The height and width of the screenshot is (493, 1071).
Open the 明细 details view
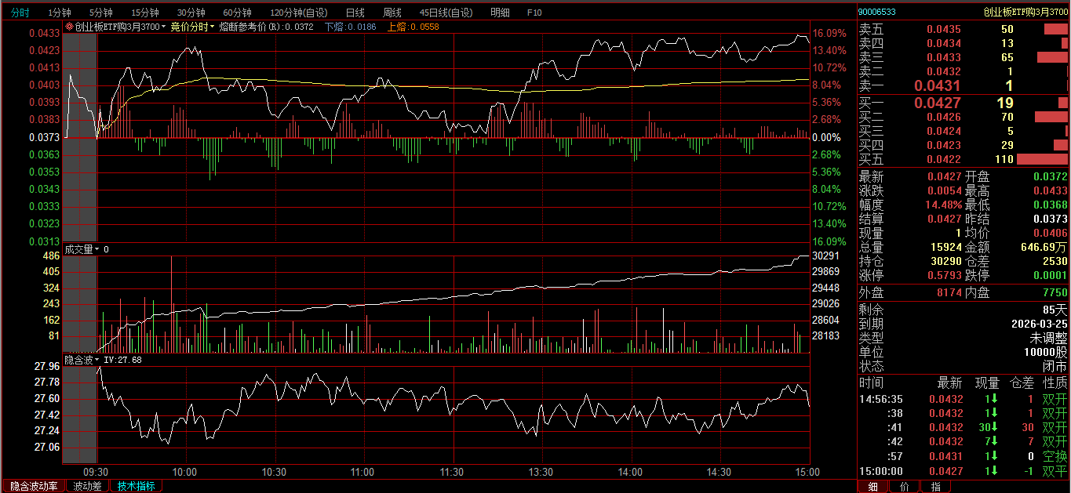[499, 13]
